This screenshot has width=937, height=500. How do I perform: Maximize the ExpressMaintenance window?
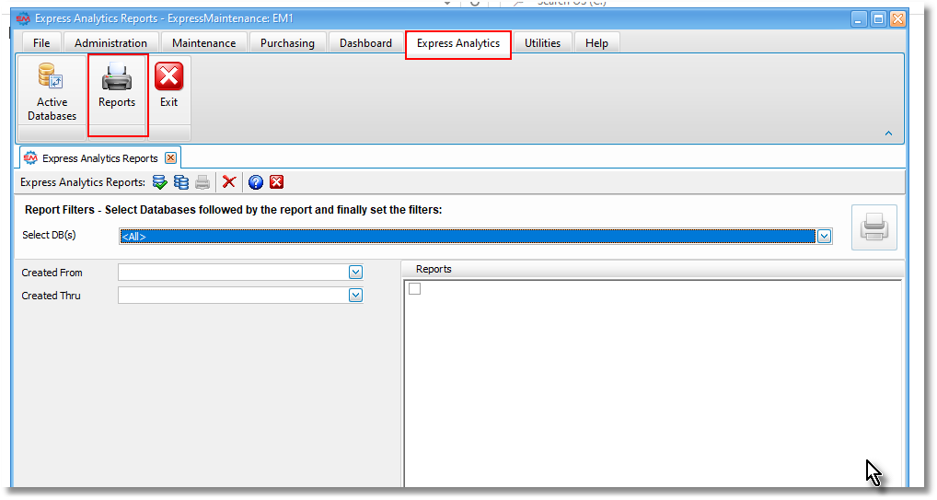pos(878,19)
